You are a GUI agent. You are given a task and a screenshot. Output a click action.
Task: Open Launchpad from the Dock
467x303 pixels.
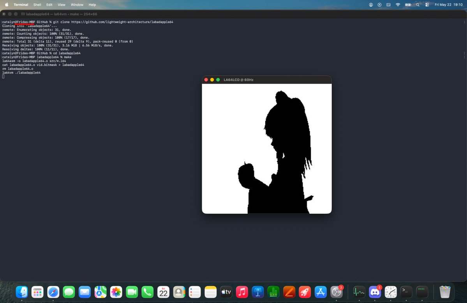[x=37, y=292]
